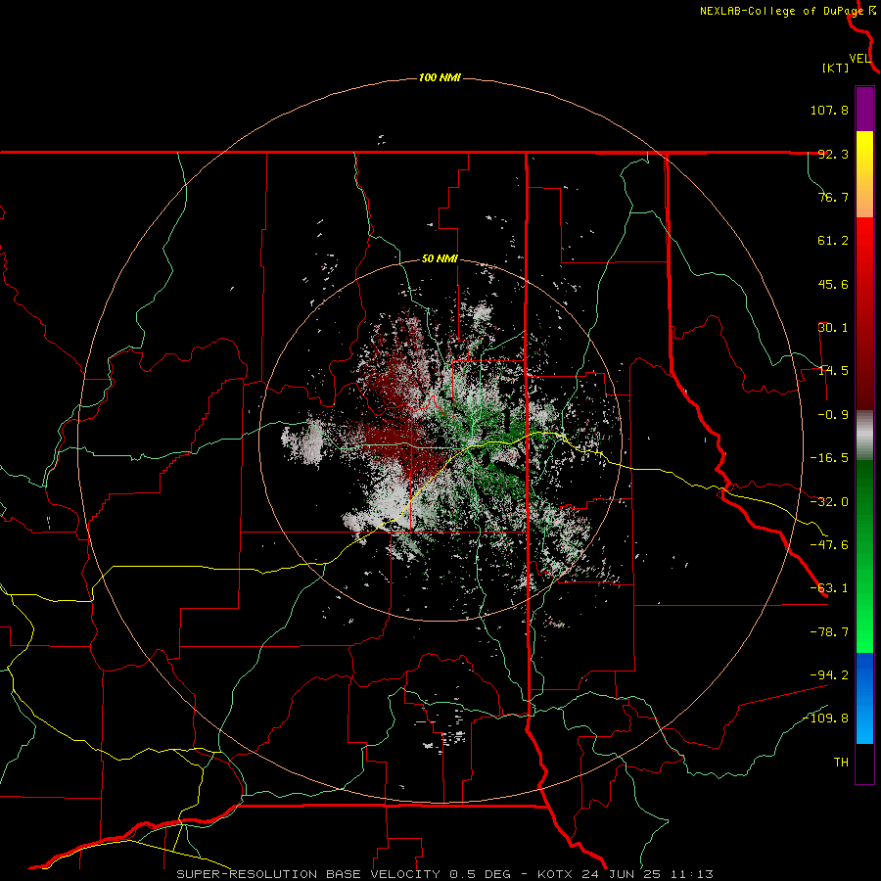
Task: Select the -63.1 scale value
Action: point(829,588)
